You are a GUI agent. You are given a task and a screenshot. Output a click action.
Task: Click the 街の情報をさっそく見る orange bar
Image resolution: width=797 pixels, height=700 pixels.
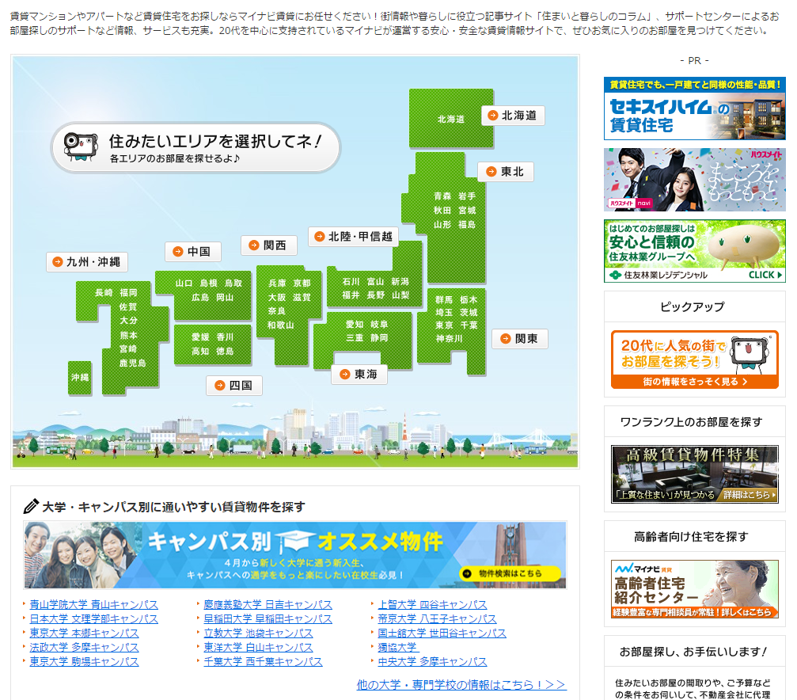(694, 382)
